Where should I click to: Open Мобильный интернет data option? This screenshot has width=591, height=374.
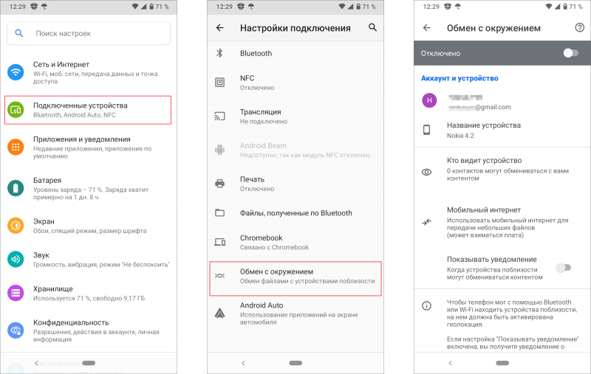pos(502,222)
